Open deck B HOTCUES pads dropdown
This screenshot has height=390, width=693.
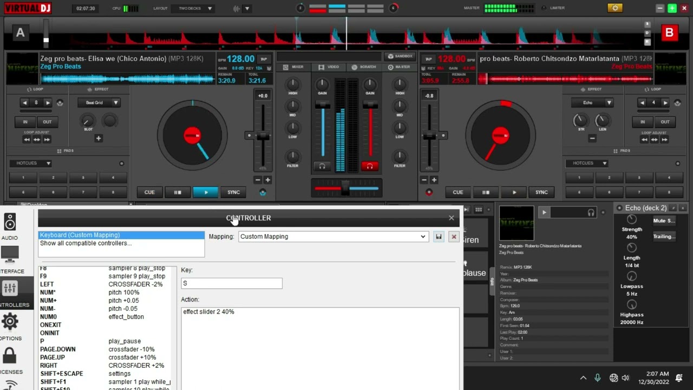pos(587,163)
